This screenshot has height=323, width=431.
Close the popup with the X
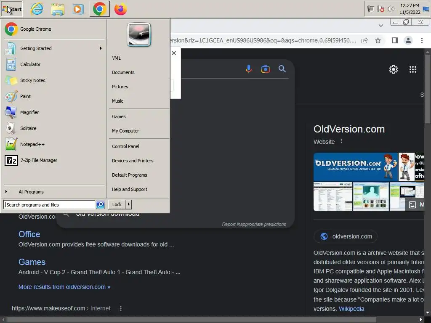point(174,53)
